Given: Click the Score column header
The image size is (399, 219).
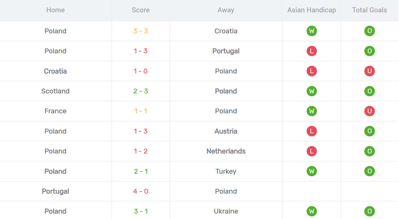Looking at the screenshot, I should tap(141, 10).
